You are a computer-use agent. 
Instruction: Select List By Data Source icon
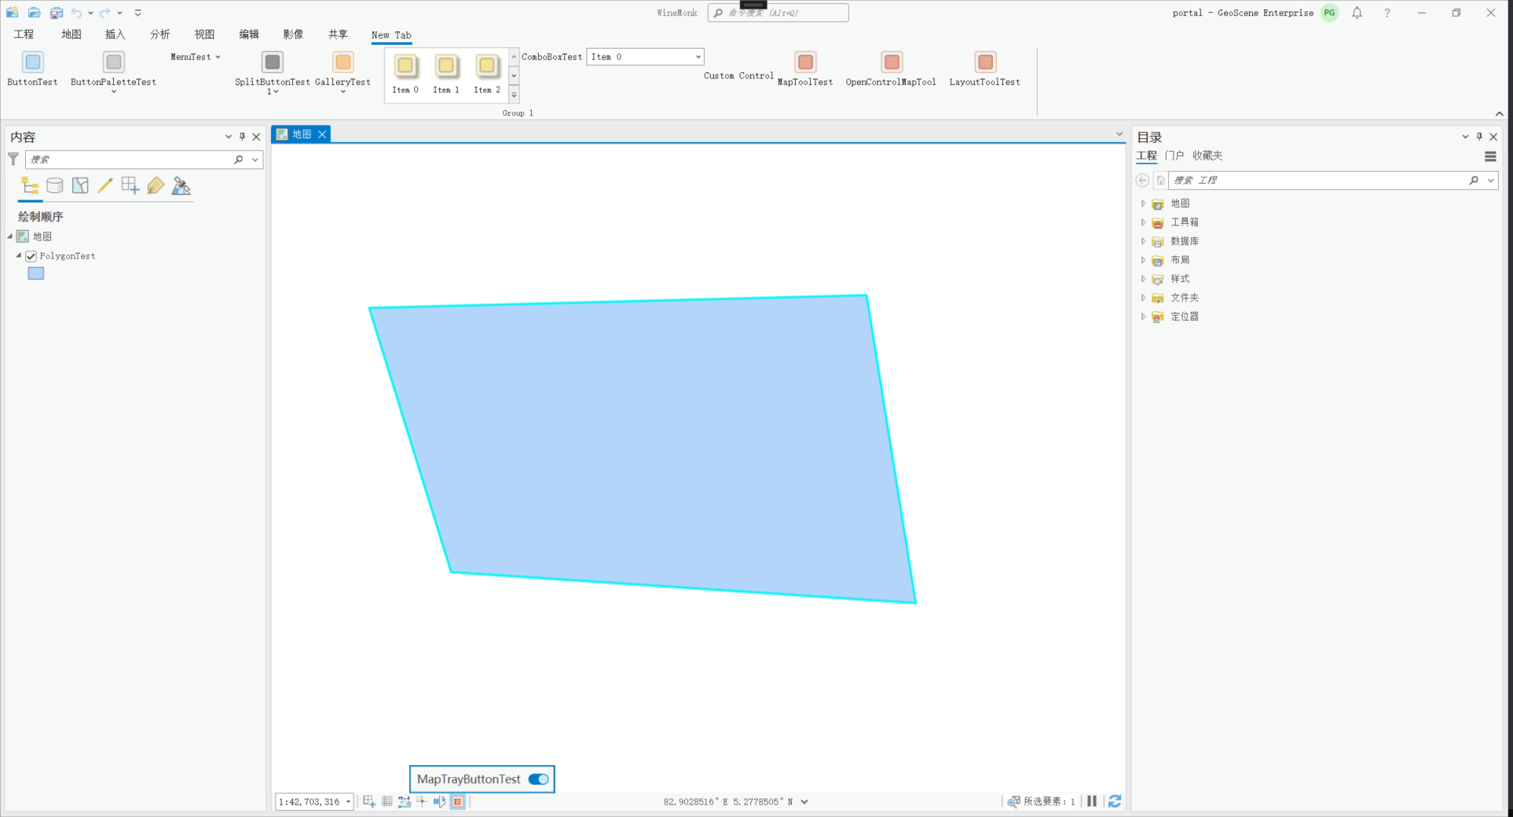coord(55,186)
